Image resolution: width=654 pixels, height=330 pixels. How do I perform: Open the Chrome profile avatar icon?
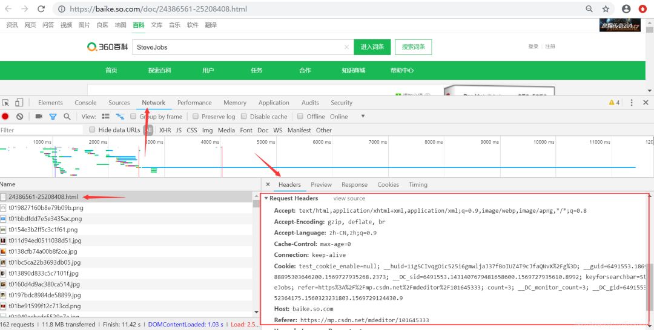pos(626,8)
